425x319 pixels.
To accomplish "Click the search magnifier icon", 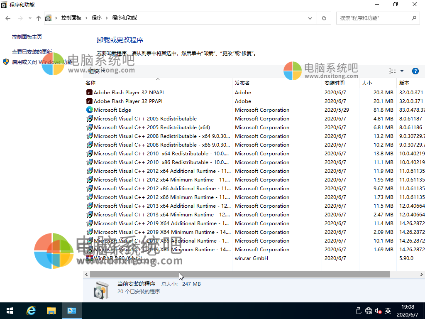I will [x=413, y=18].
